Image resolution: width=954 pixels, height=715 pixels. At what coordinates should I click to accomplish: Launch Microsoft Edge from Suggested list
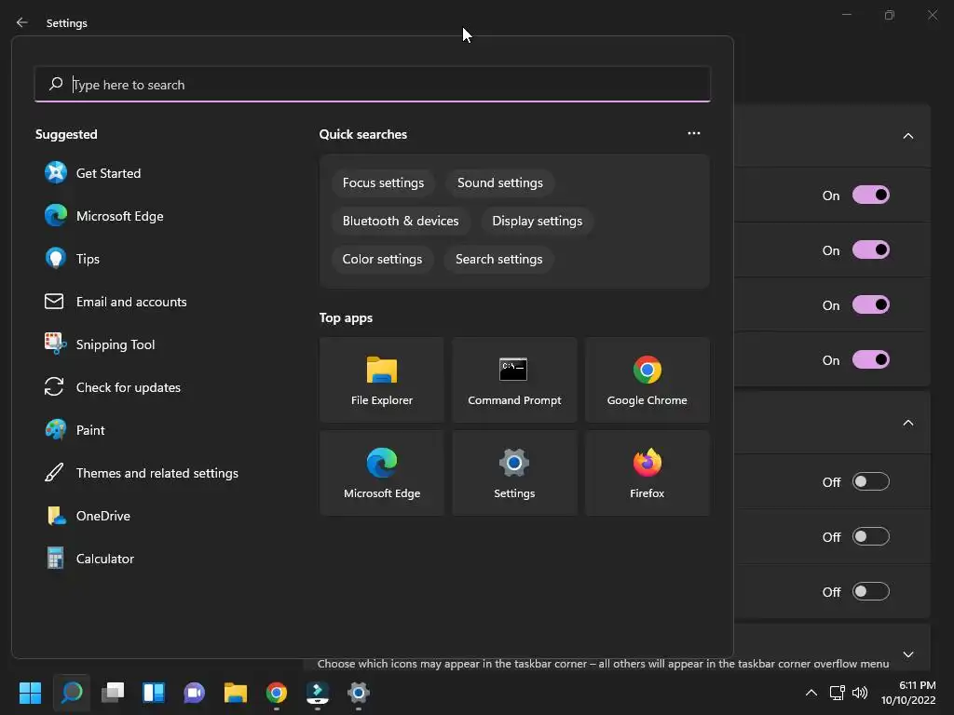(x=103, y=216)
